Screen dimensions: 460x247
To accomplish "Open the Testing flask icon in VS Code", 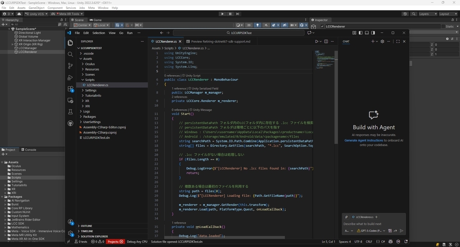I will (x=70, y=112).
